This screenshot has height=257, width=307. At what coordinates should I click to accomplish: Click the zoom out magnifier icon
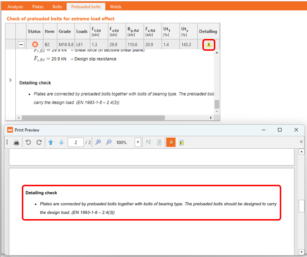pyautogui.click(x=109, y=142)
